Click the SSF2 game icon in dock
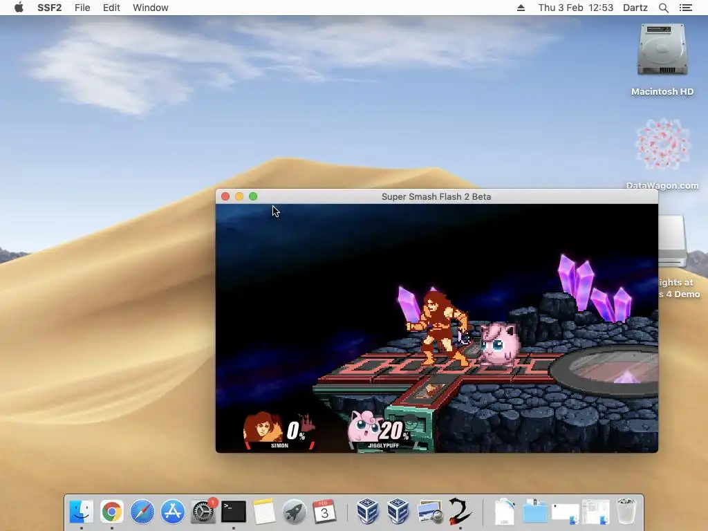708x531 pixels. coord(460,511)
